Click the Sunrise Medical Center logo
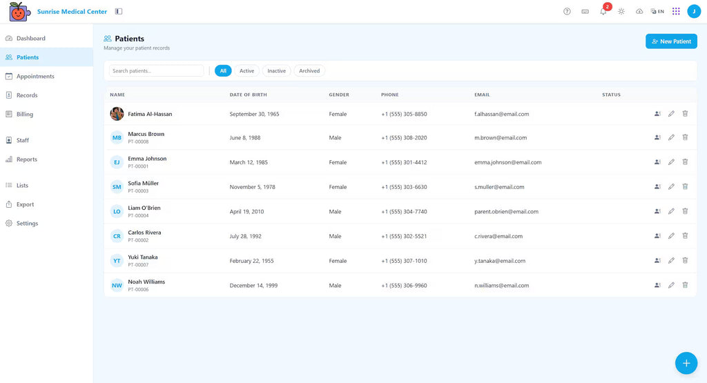This screenshot has height=383, width=707. 19,12
